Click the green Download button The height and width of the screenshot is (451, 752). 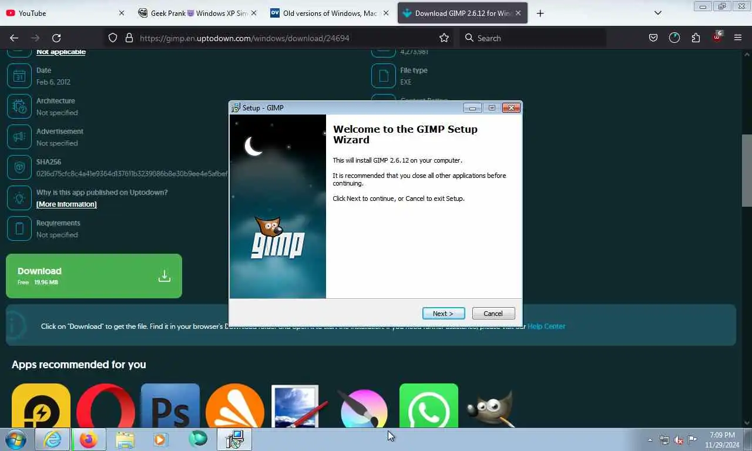[x=94, y=276]
